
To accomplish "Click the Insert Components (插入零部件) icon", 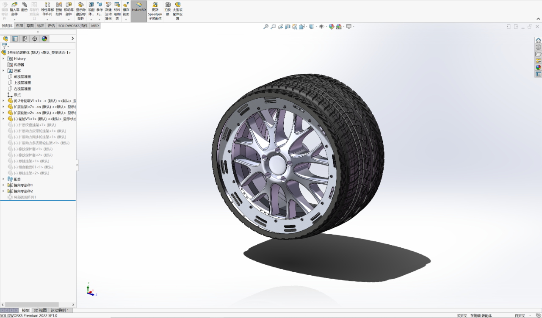I will coord(14,5).
